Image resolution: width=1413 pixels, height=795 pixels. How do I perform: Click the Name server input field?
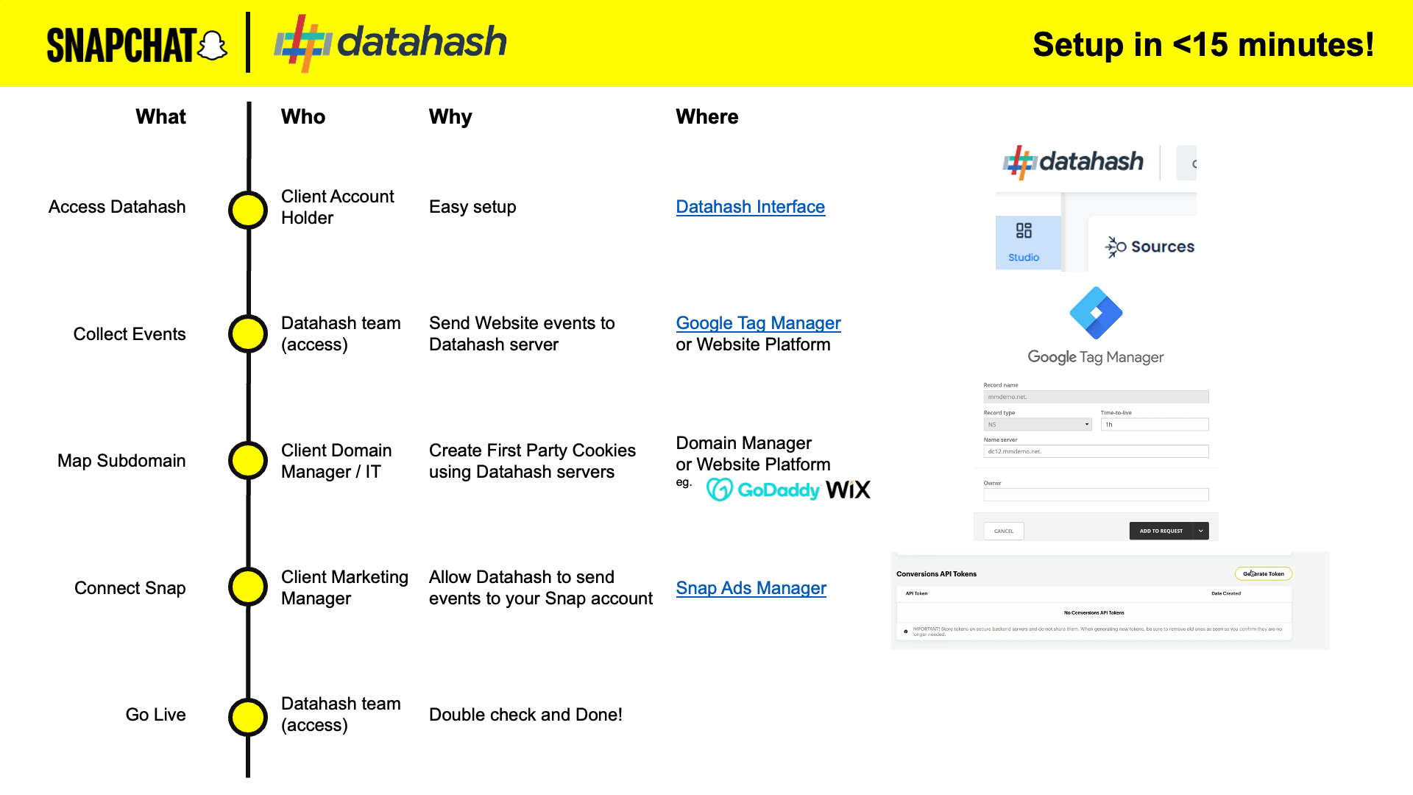click(x=1095, y=451)
